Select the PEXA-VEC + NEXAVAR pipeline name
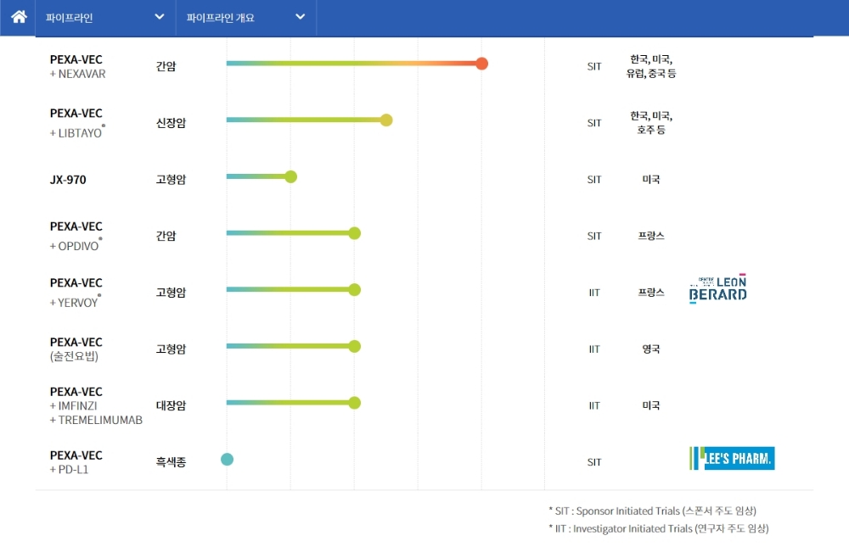The image size is (849, 547). (x=77, y=66)
